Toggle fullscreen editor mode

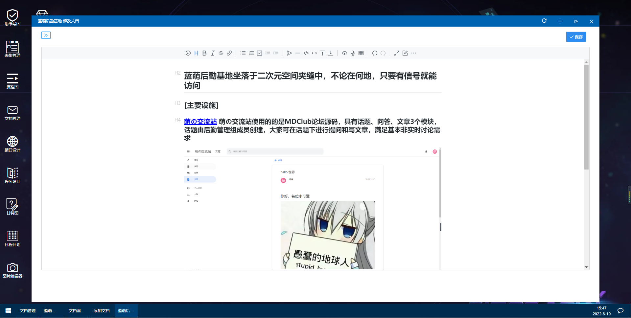pyautogui.click(x=397, y=53)
